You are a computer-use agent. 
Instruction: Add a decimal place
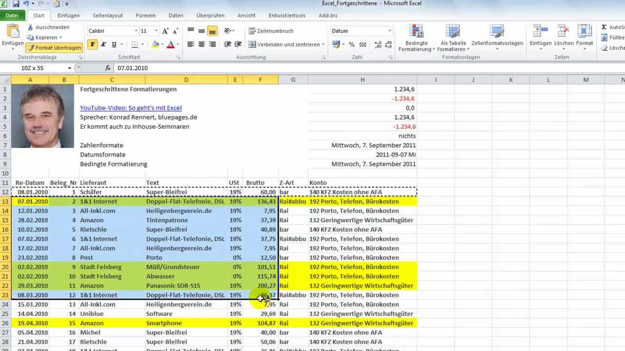(378, 44)
